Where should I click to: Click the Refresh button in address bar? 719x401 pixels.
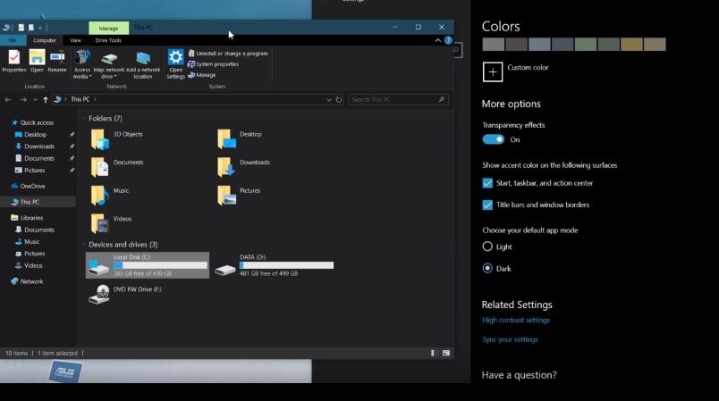(x=339, y=99)
